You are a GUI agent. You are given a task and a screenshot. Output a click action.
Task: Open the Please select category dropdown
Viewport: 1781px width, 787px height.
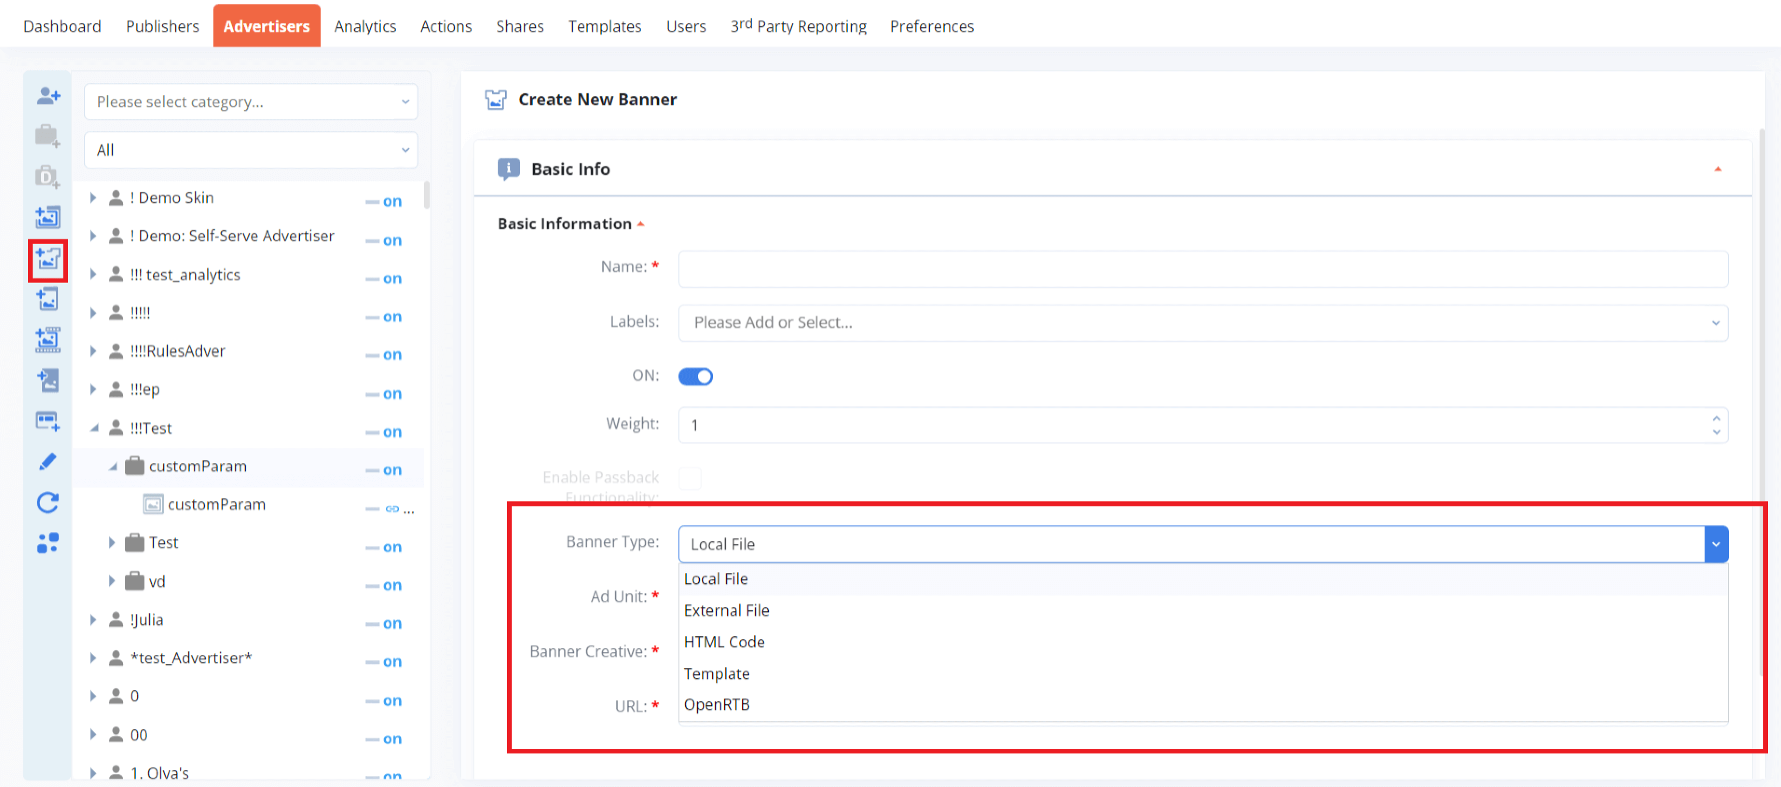[250, 102]
